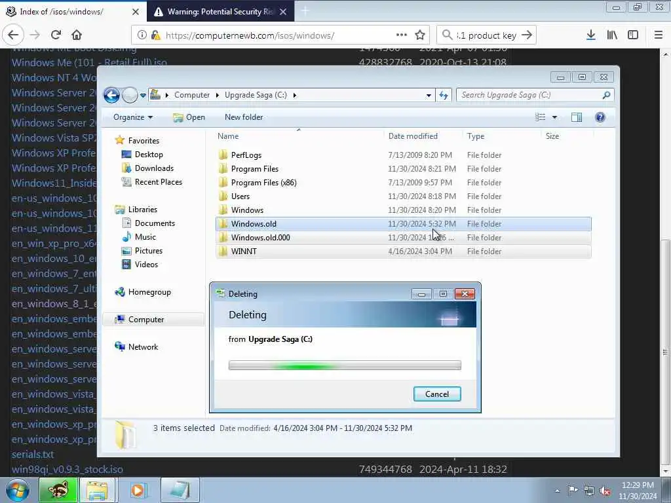Click the deletion progress bar
The width and height of the screenshot is (671, 503).
345,365
